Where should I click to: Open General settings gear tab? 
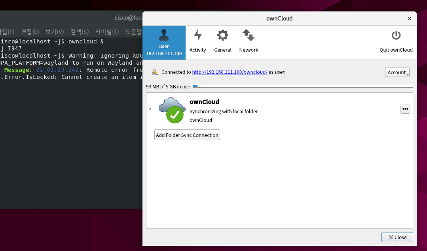point(223,41)
